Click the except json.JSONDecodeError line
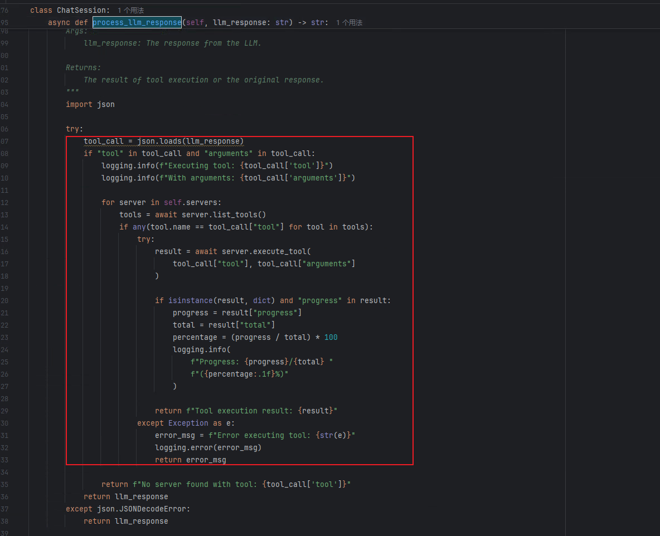 pos(128,509)
